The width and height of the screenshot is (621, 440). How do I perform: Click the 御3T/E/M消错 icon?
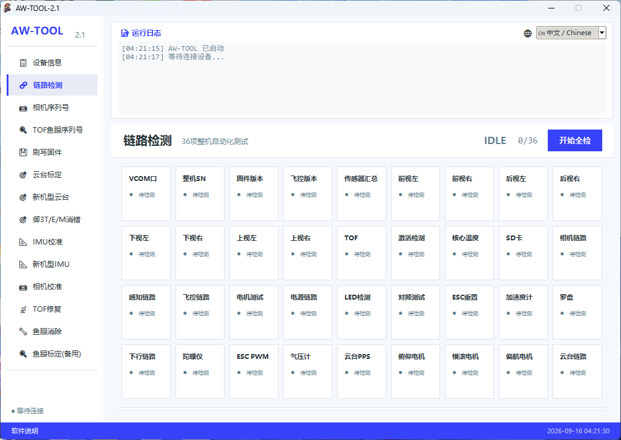point(24,220)
